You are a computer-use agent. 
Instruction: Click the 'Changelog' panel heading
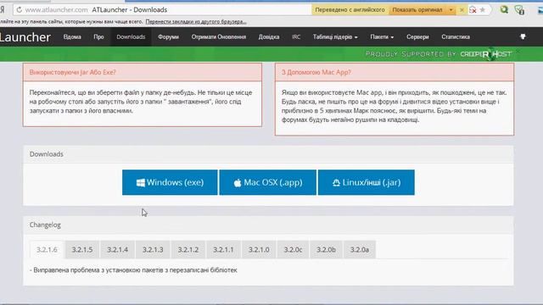coord(45,225)
